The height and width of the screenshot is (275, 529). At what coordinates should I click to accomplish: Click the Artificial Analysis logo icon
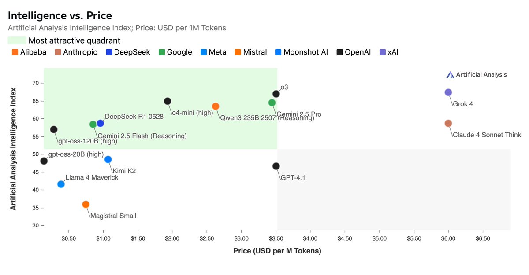click(450, 75)
